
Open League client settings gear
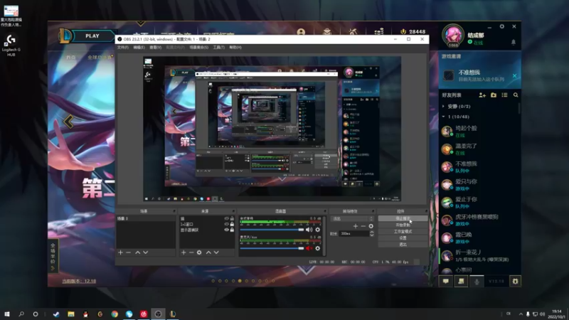pos(502,26)
